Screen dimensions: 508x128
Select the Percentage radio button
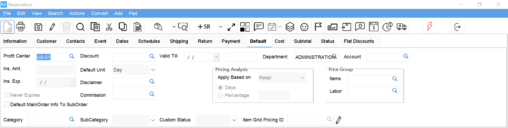220,95
